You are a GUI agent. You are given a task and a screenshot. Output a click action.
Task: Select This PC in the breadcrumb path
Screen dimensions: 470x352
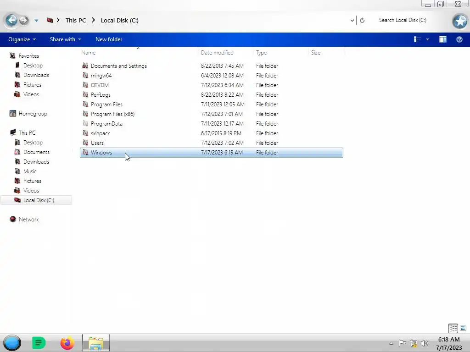pyautogui.click(x=76, y=20)
